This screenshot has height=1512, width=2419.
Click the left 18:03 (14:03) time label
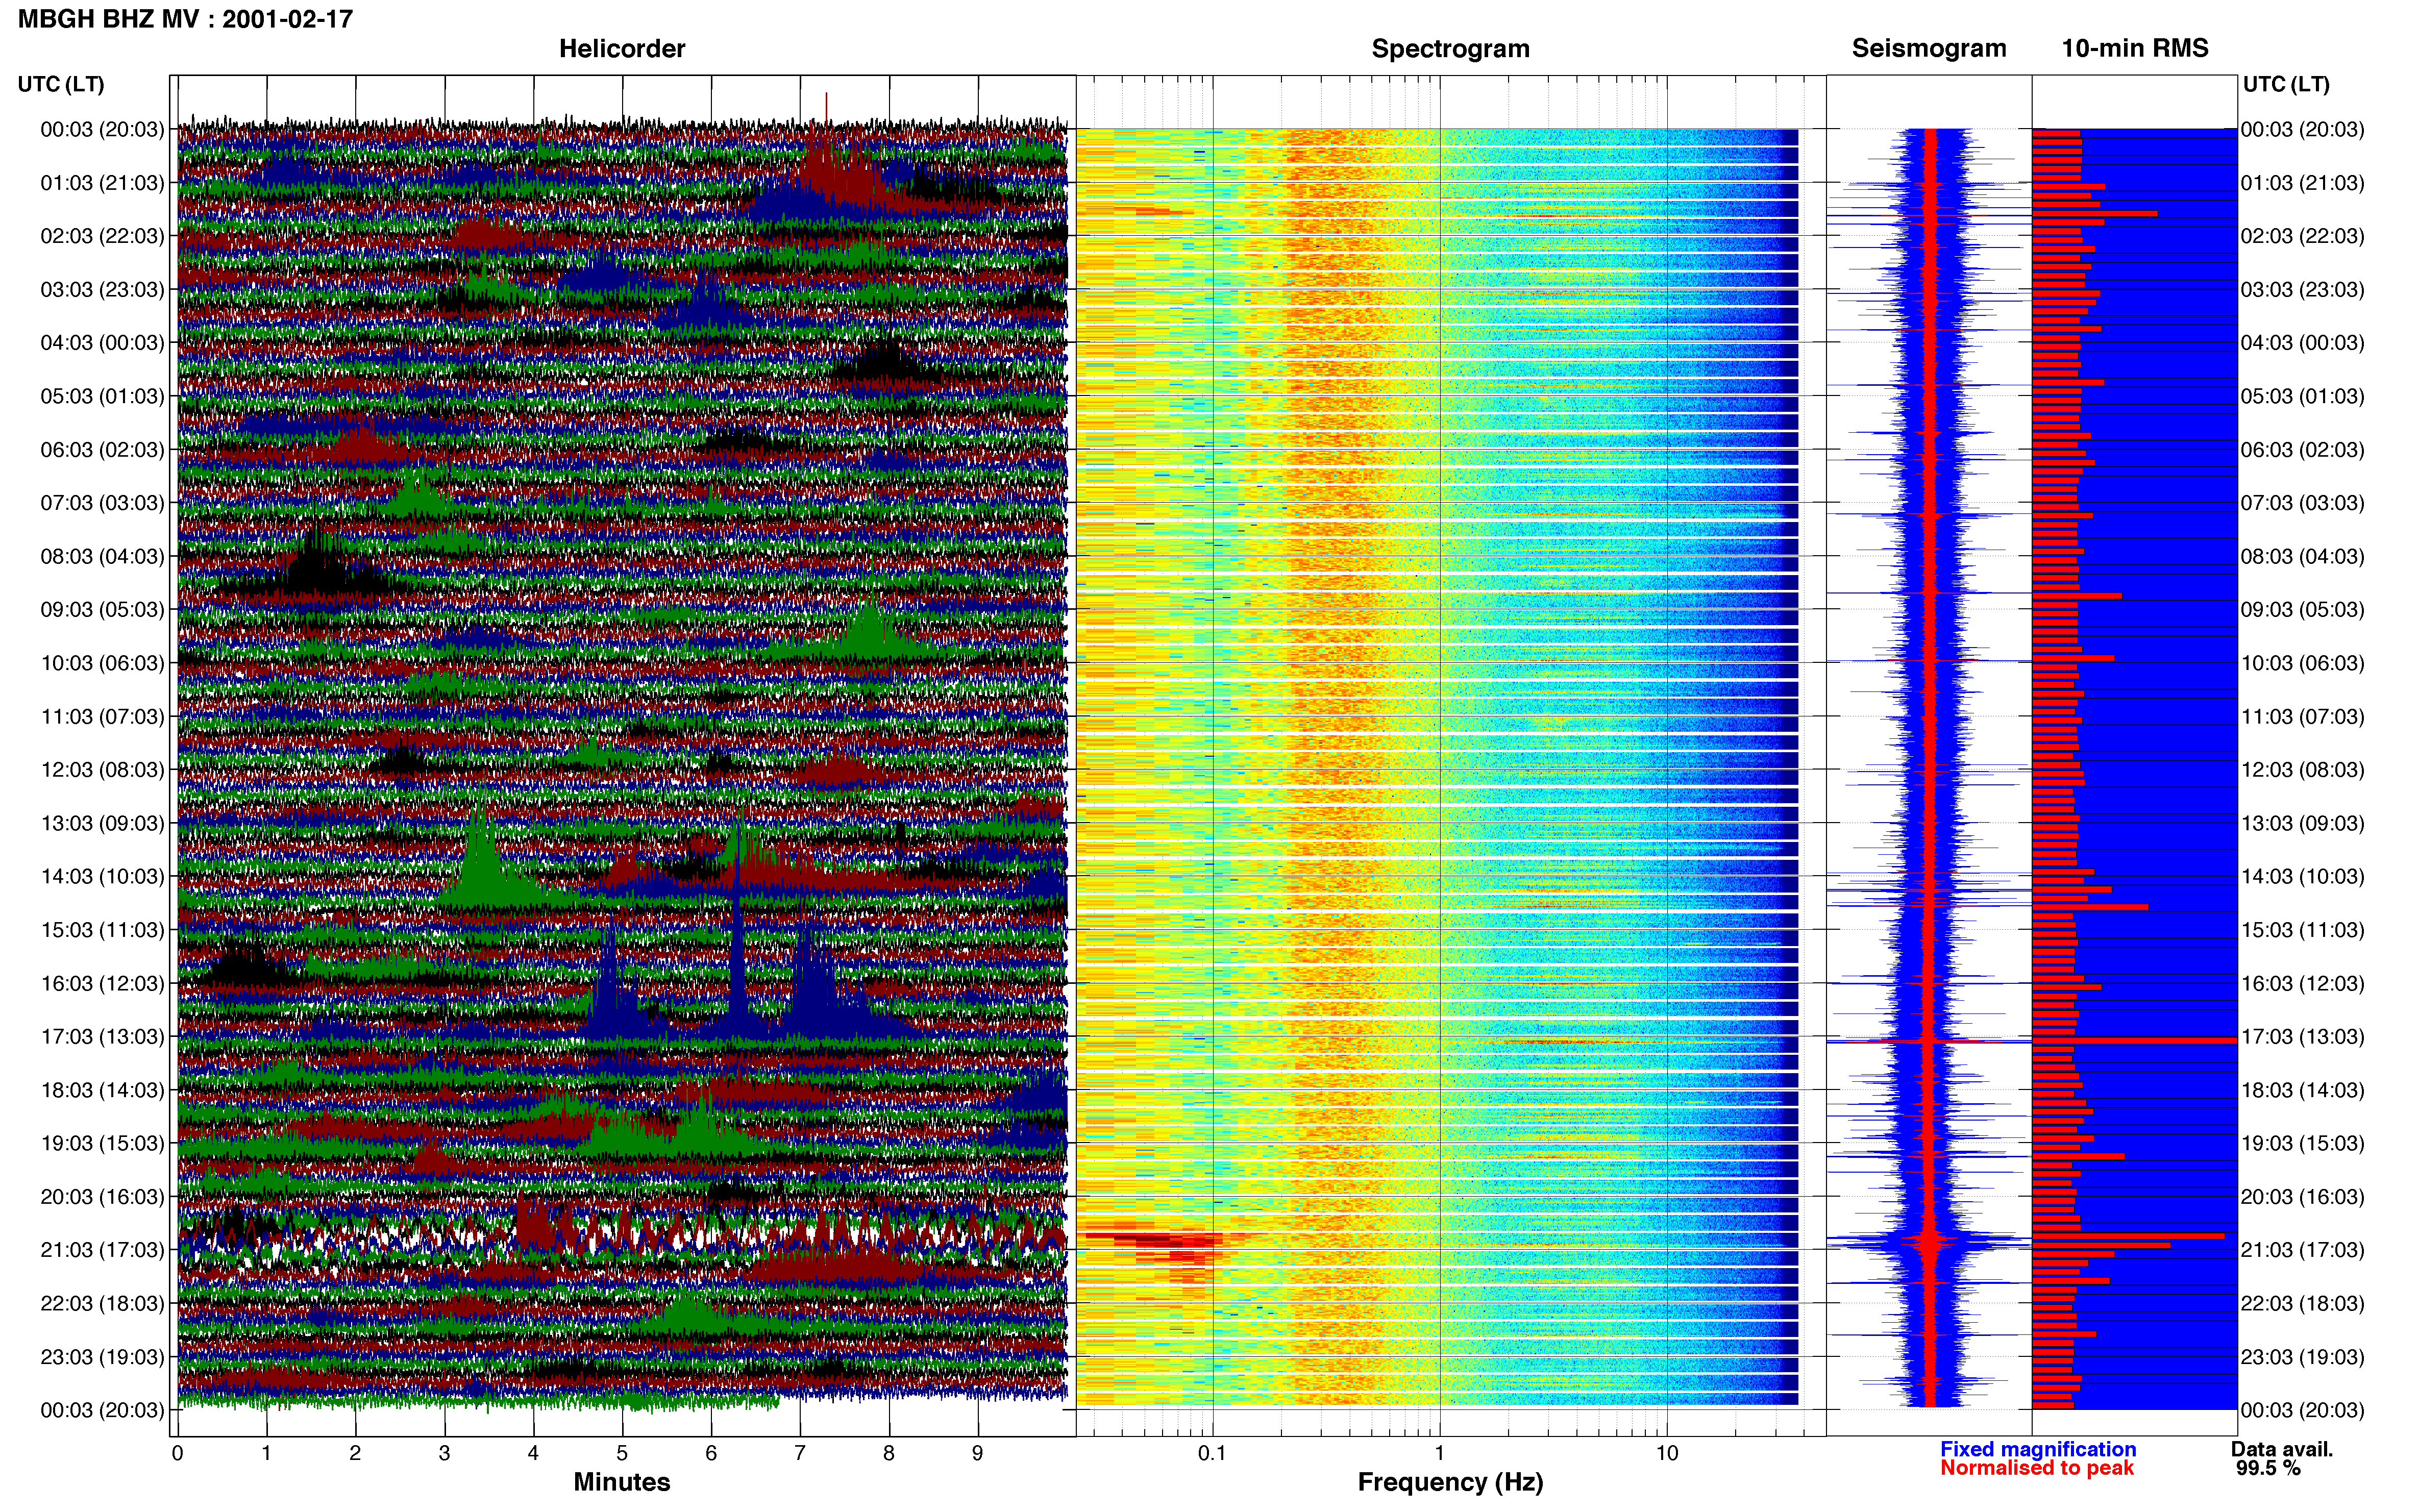click(x=102, y=1090)
